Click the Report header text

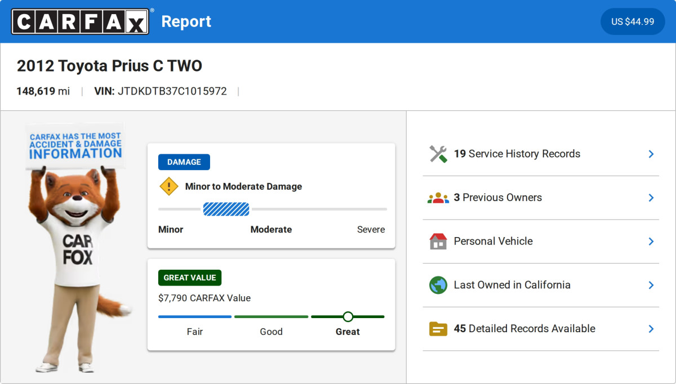[186, 21]
